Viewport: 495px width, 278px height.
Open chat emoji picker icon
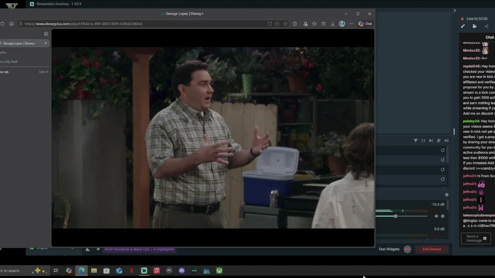point(485,239)
